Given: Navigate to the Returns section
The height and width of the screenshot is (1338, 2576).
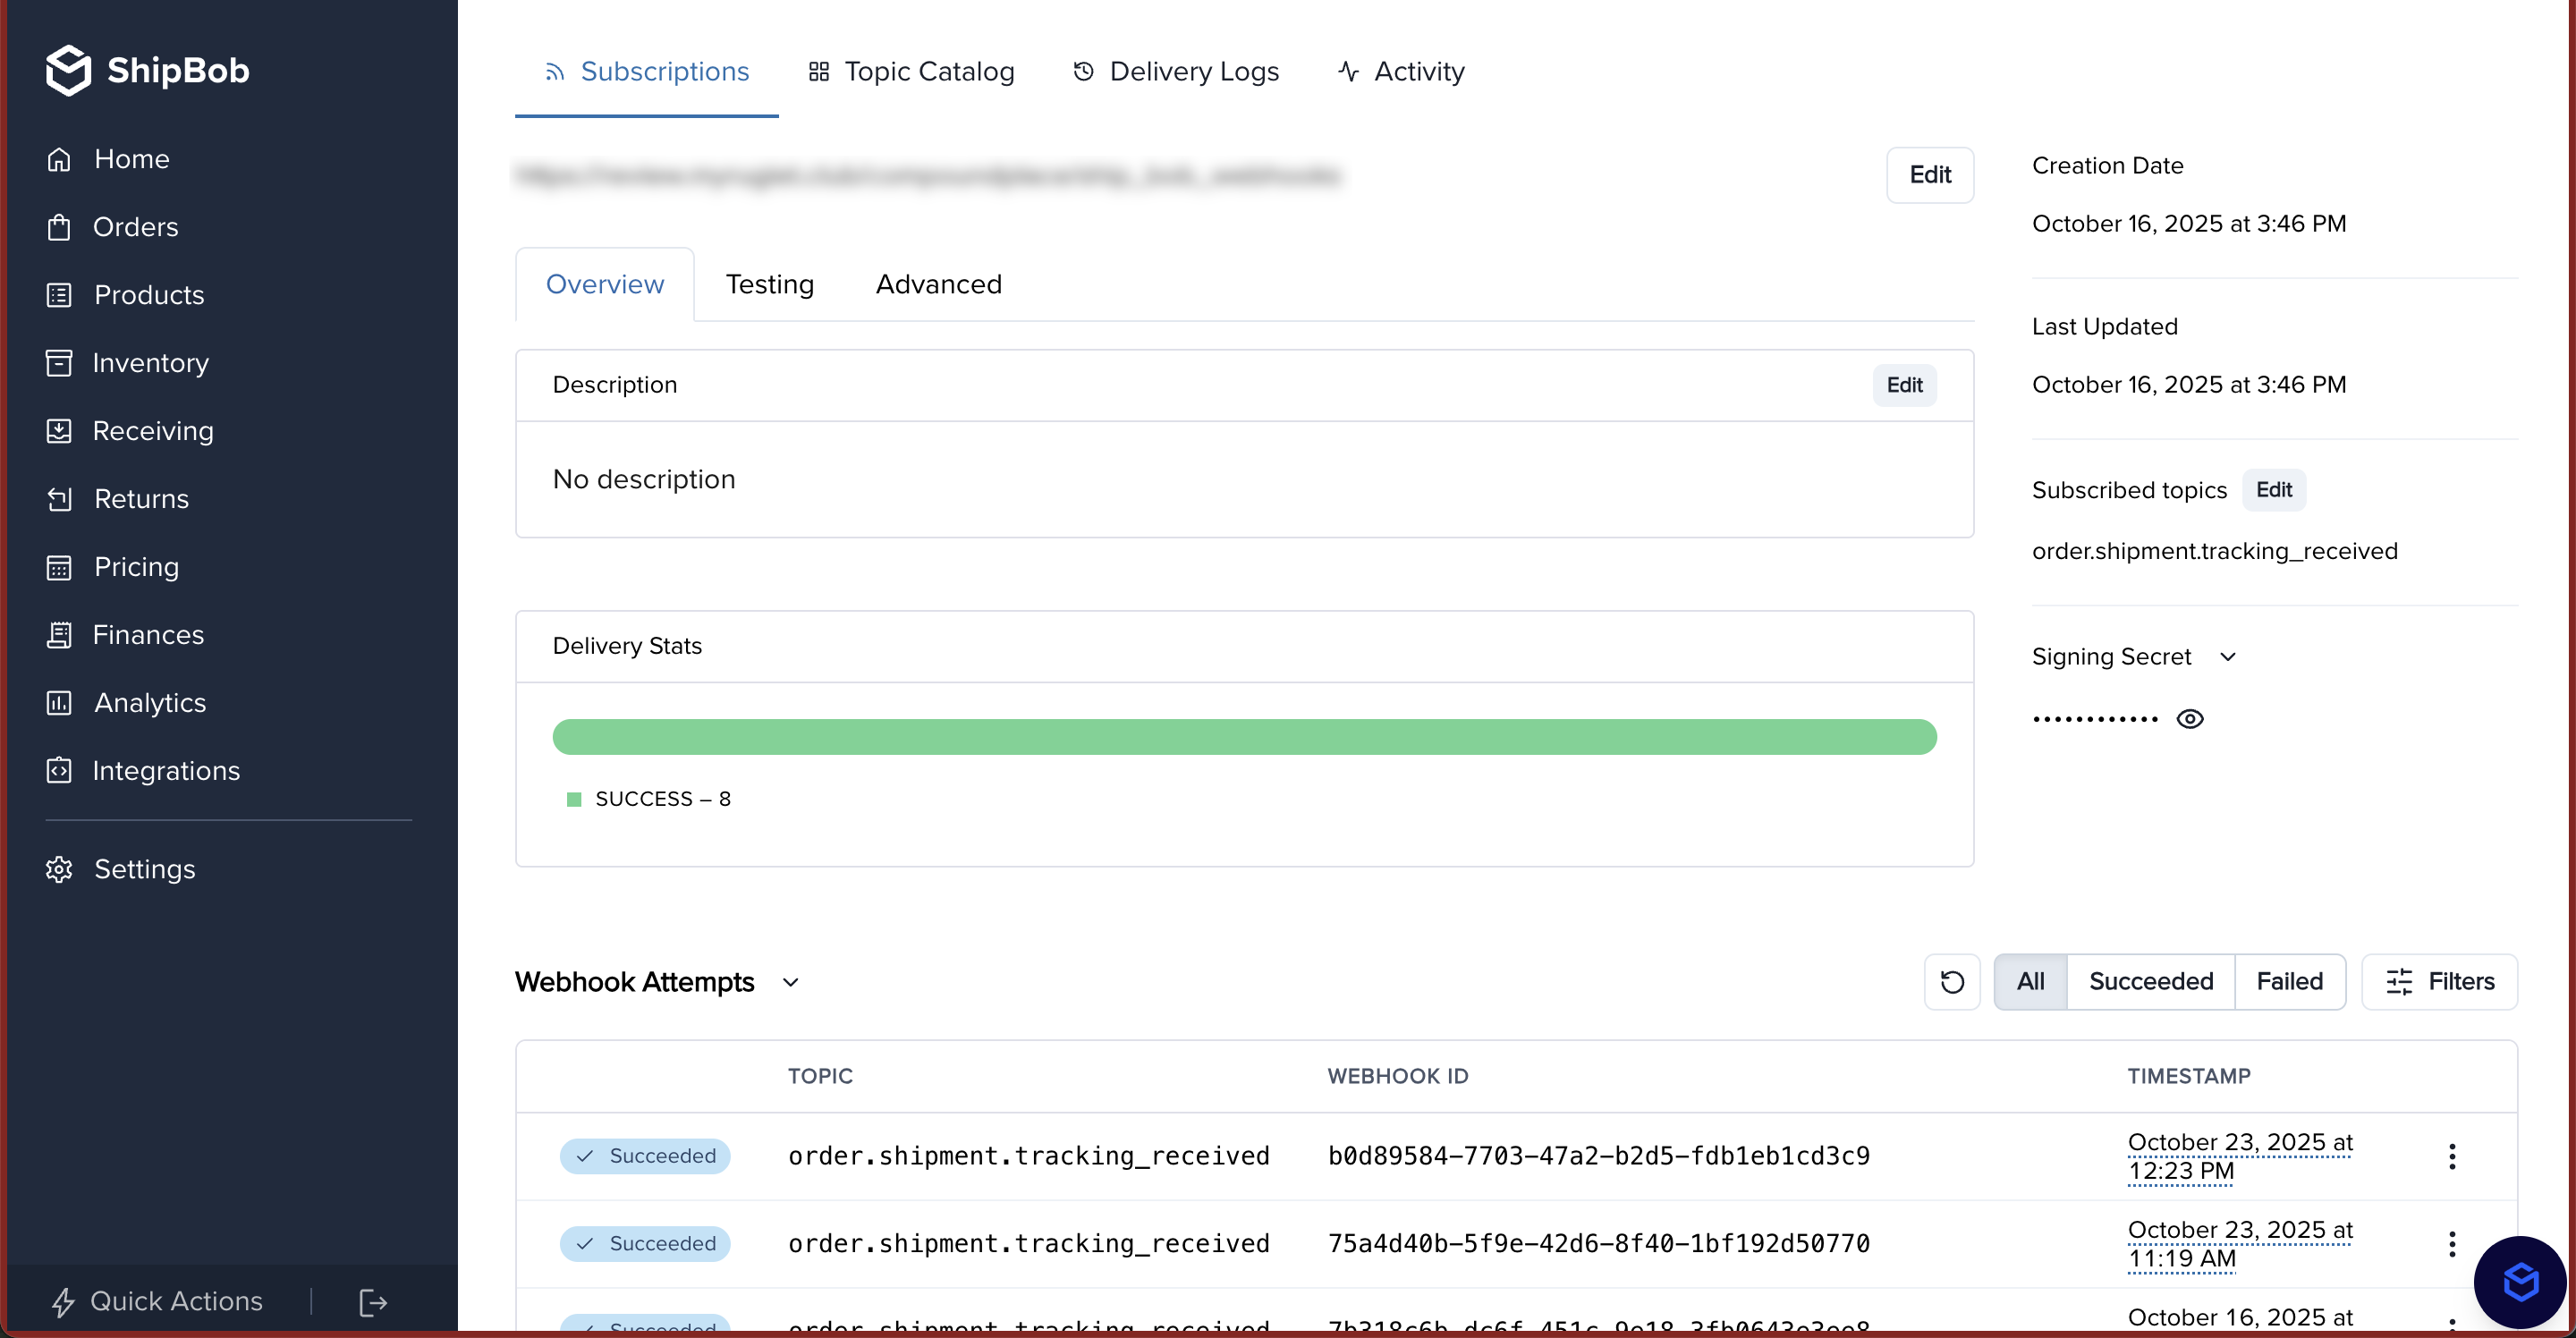Looking at the screenshot, I should point(140,499).
